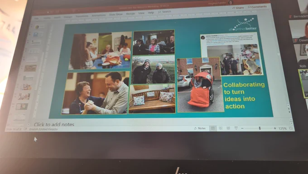This screenshot has height=174, width=308.
Task: Click the Rob participant video tile
Action: 301,56
